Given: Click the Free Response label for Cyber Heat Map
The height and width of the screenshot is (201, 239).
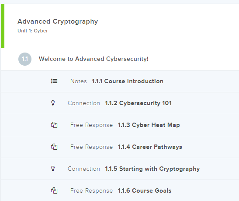Looking at the screenshot, I should [x=91, y=125].
